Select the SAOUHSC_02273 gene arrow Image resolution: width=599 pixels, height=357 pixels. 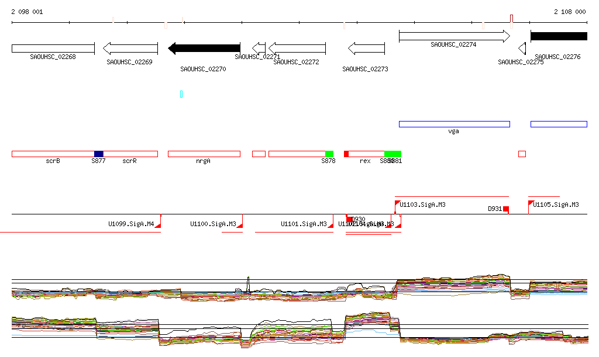tap(366, 48)
